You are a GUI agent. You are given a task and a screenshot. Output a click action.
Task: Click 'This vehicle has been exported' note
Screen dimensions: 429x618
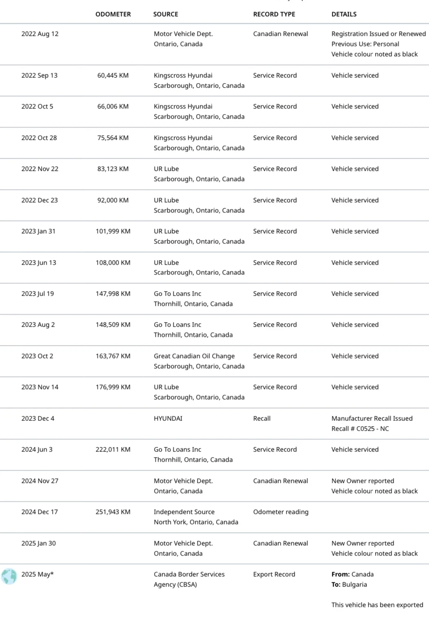[377, 605]
